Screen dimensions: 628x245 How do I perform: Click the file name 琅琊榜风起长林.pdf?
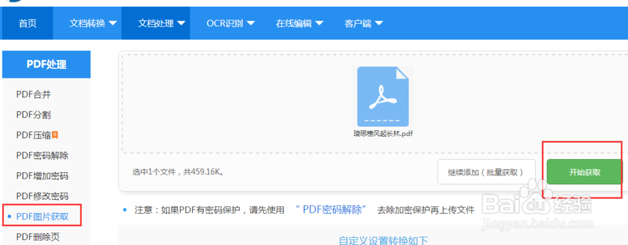383,134
